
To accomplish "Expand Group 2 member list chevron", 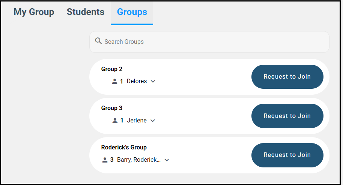I will pyautogui.click(x=153, y=81).
